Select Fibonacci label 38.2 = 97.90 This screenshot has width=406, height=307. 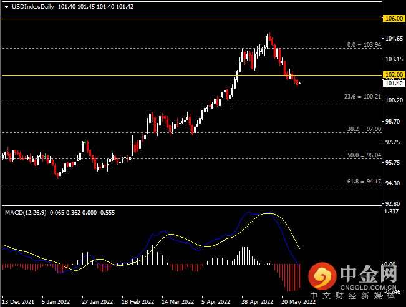[364, 129]
